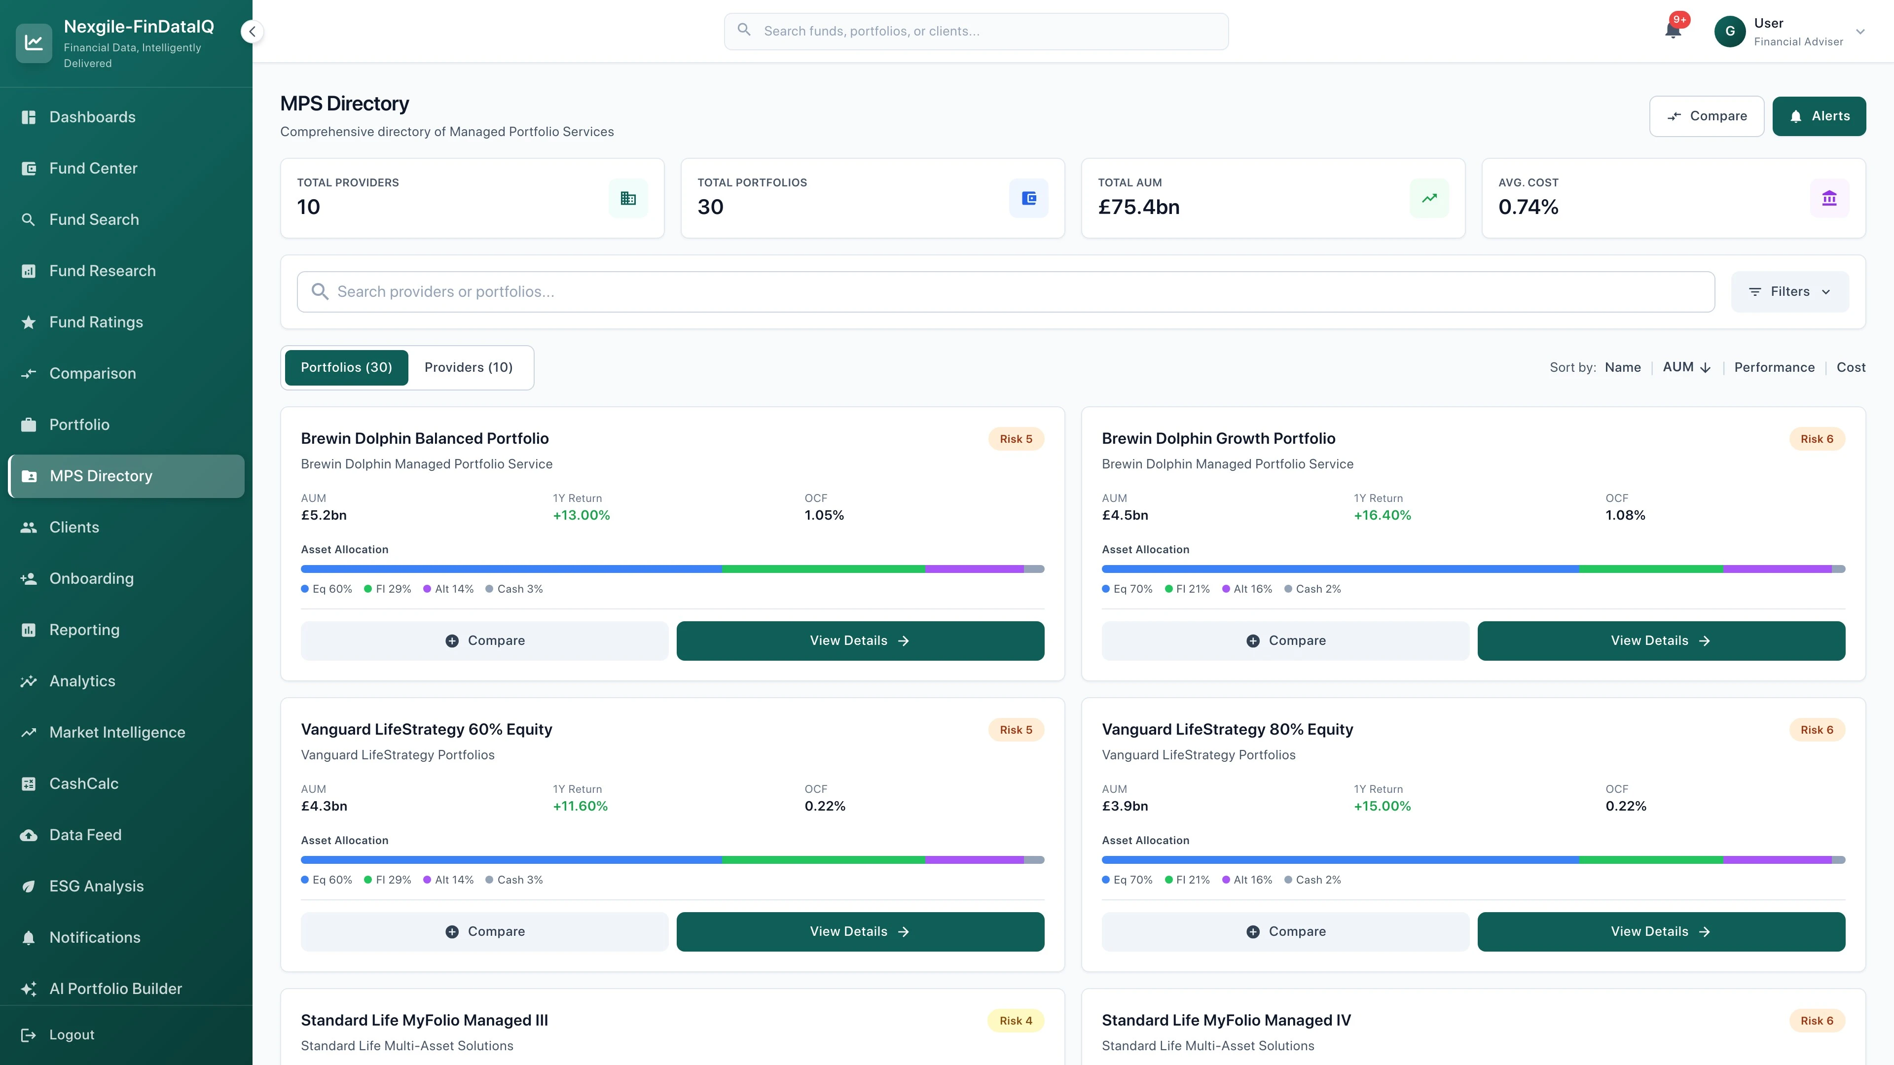1894x1065 pixels.
Task: Open the AI Portfolio Builder sparkle icon
Action: click(x=29, y=989)
